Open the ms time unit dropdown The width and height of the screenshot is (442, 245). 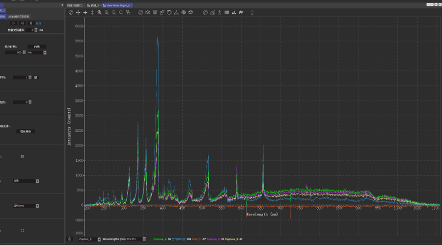click(x=45, y=52)
